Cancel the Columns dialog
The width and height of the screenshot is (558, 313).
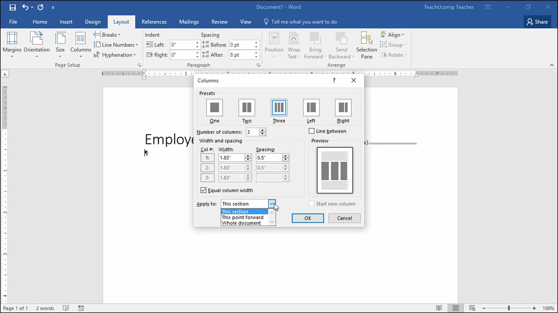coord(344,218)
